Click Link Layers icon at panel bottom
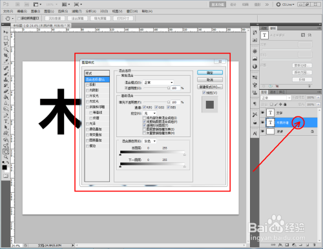Image resolution: width=323 pixels, height=249 pixels. (x=273, y=245)
